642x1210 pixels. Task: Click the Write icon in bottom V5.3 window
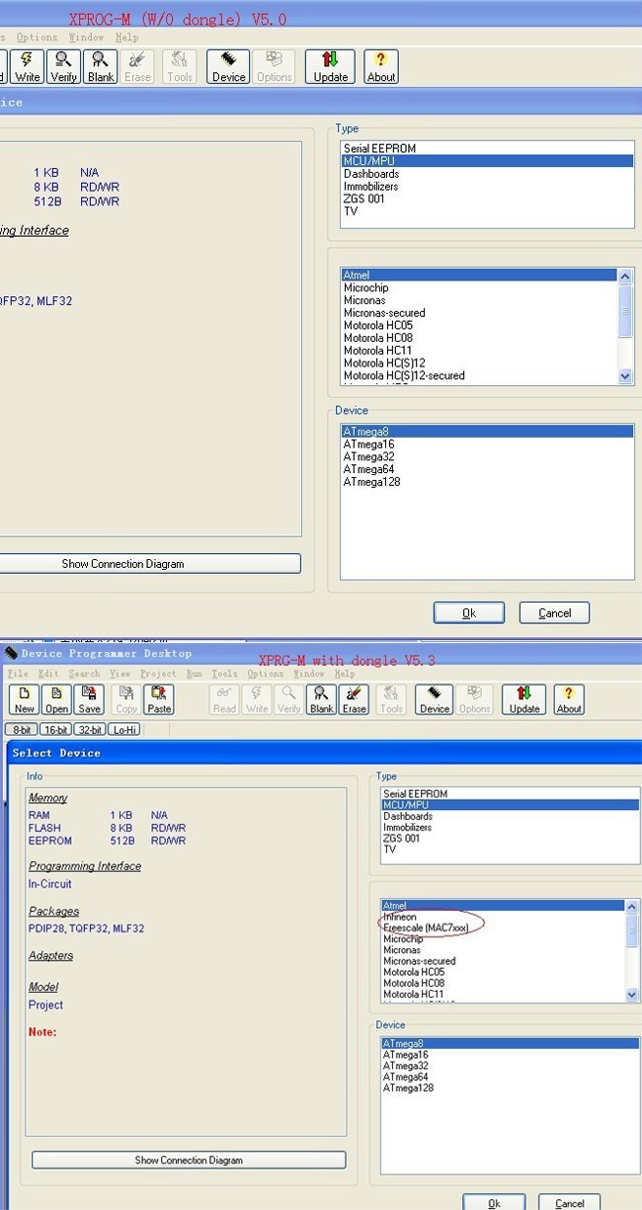pyautogui.click(x=257, y=699)
